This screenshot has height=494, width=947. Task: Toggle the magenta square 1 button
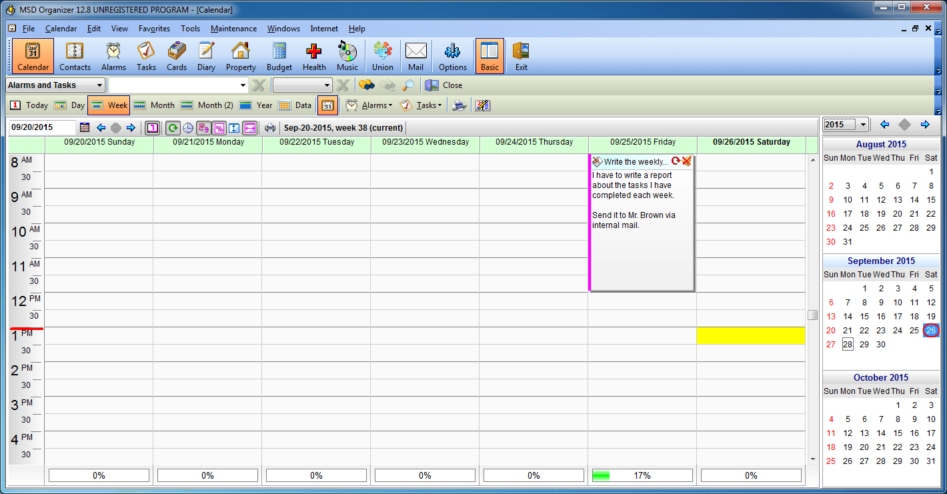153,127
